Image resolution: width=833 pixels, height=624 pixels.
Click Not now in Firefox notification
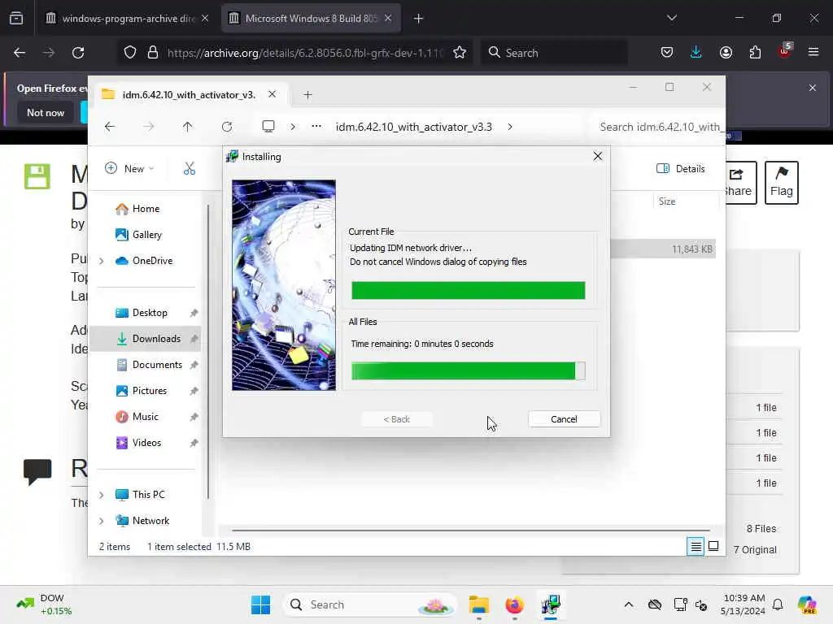(46, 112)
